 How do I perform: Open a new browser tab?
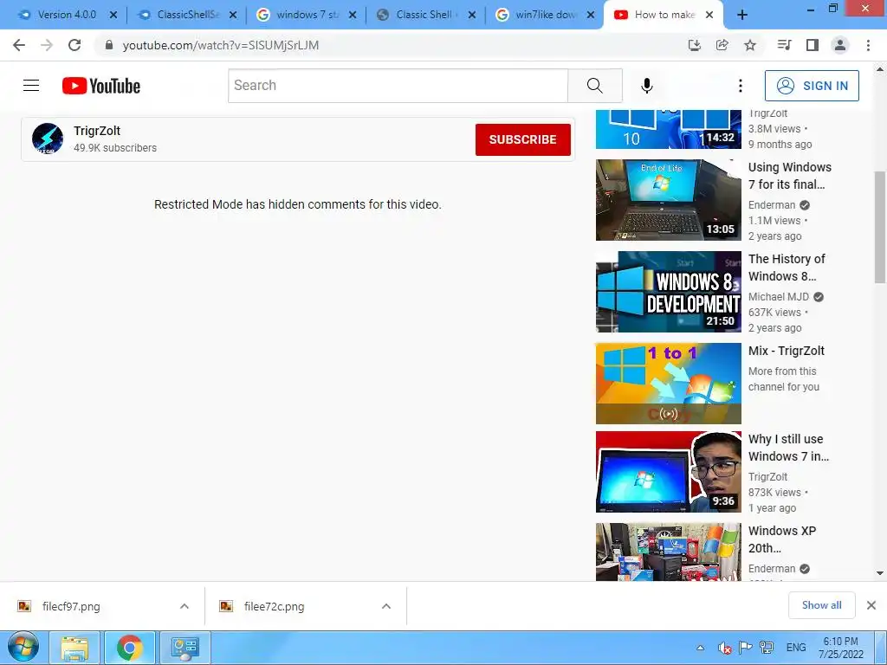click(742, 16)
